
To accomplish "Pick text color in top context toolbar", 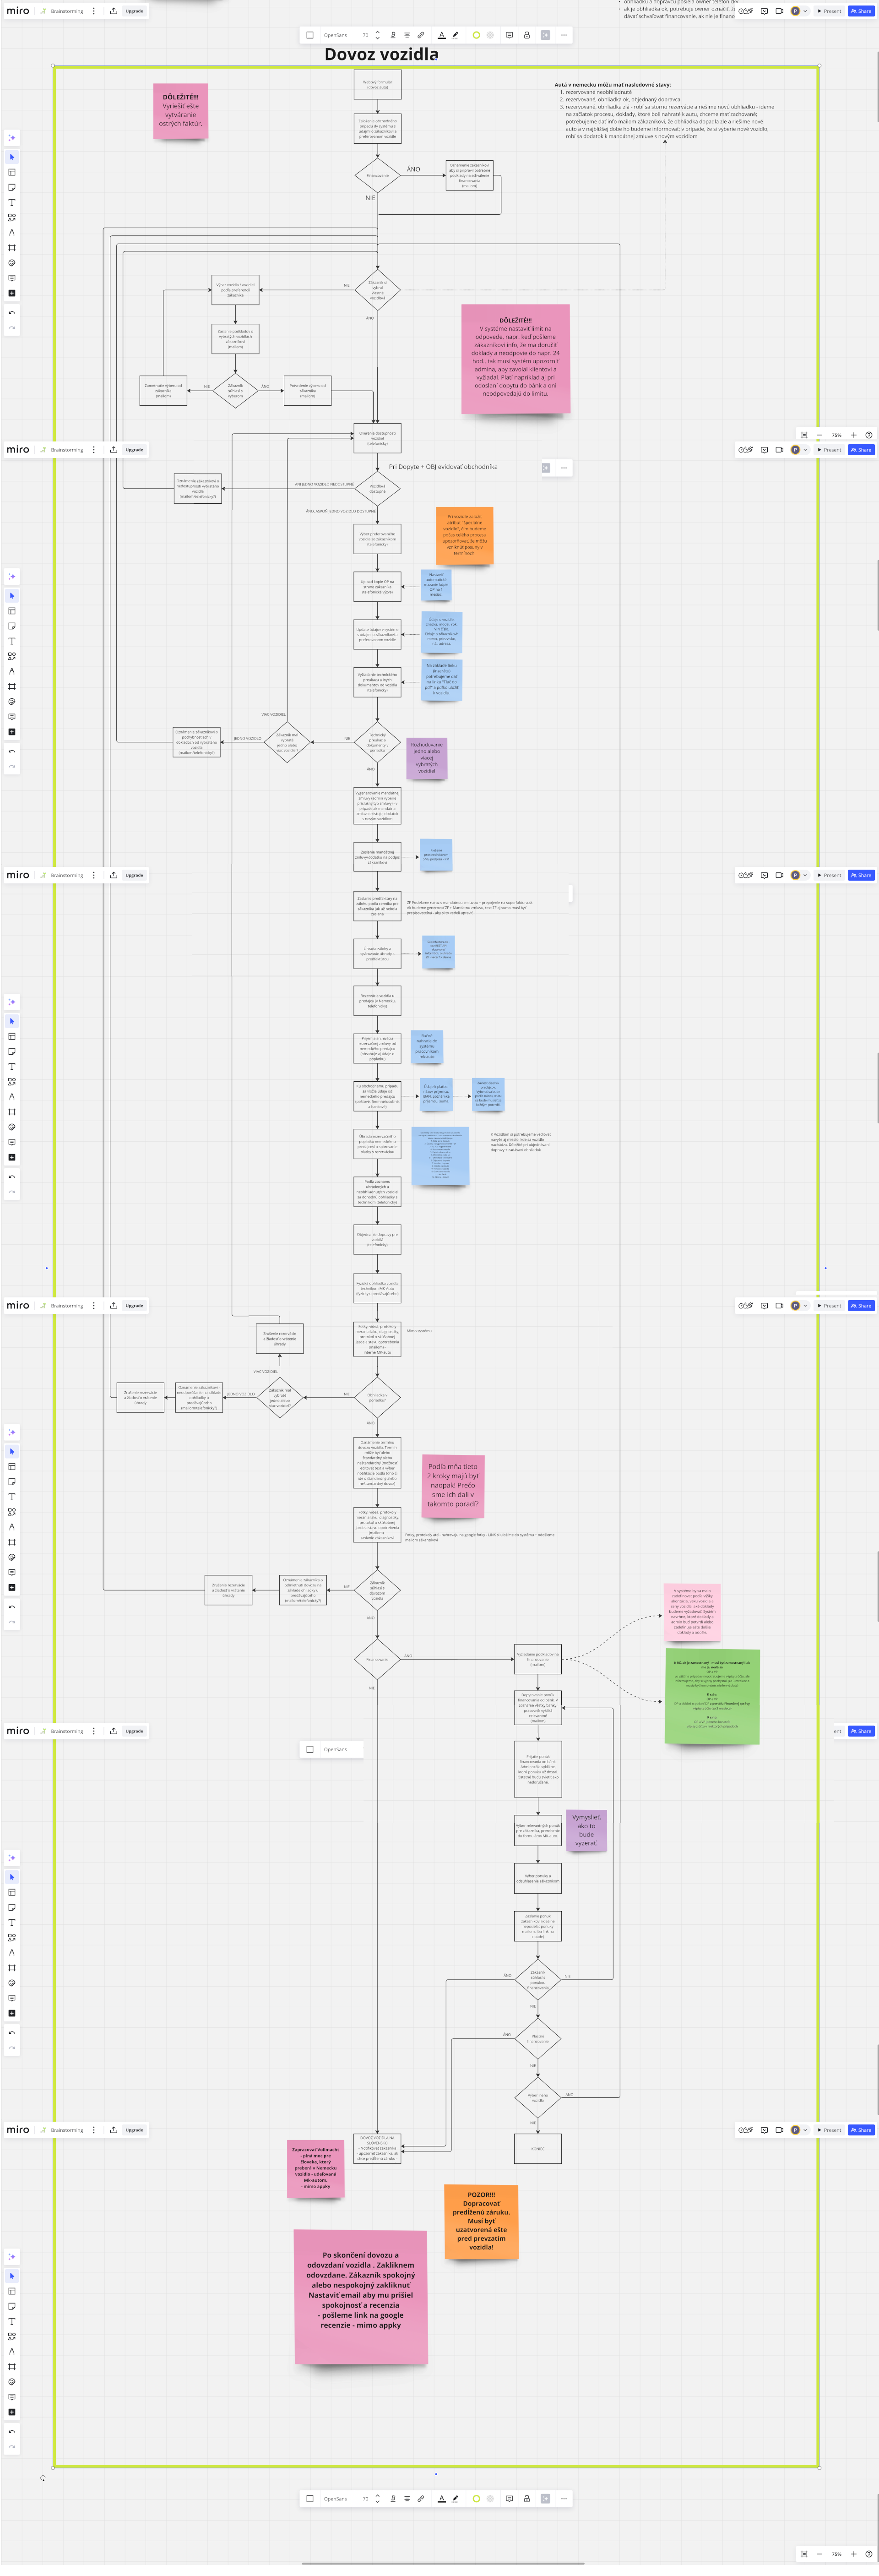I will tap(441, 35).
